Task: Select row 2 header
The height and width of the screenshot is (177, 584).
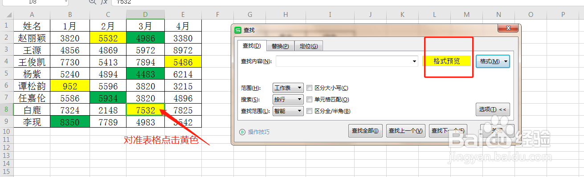Action: [x=7, y=38]
